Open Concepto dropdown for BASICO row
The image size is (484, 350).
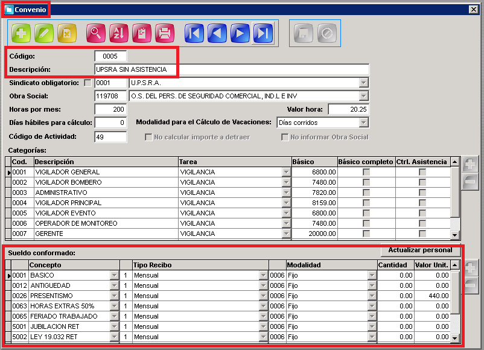[115, 275]
